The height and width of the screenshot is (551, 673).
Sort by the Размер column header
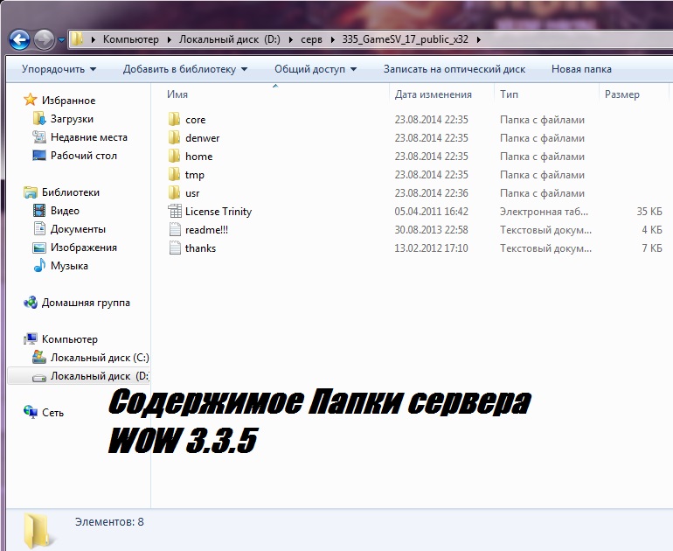coord(622,94)
